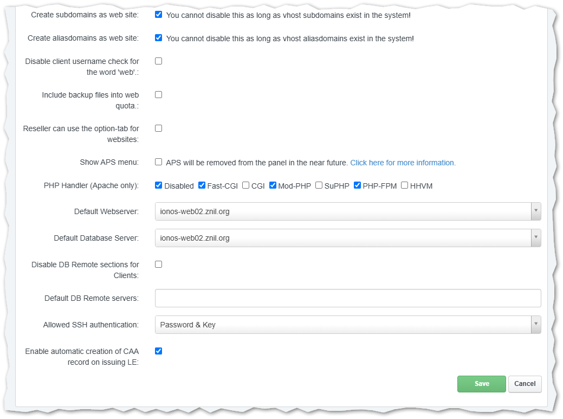The image size is (563, 419).
Task: Uncheck the Fast-CGI PHP handler
Action: (x=202, y=185)
